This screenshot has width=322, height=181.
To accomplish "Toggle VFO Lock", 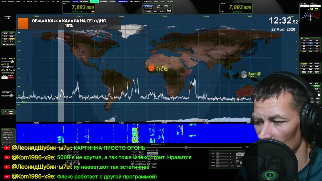I will [148, 9].
